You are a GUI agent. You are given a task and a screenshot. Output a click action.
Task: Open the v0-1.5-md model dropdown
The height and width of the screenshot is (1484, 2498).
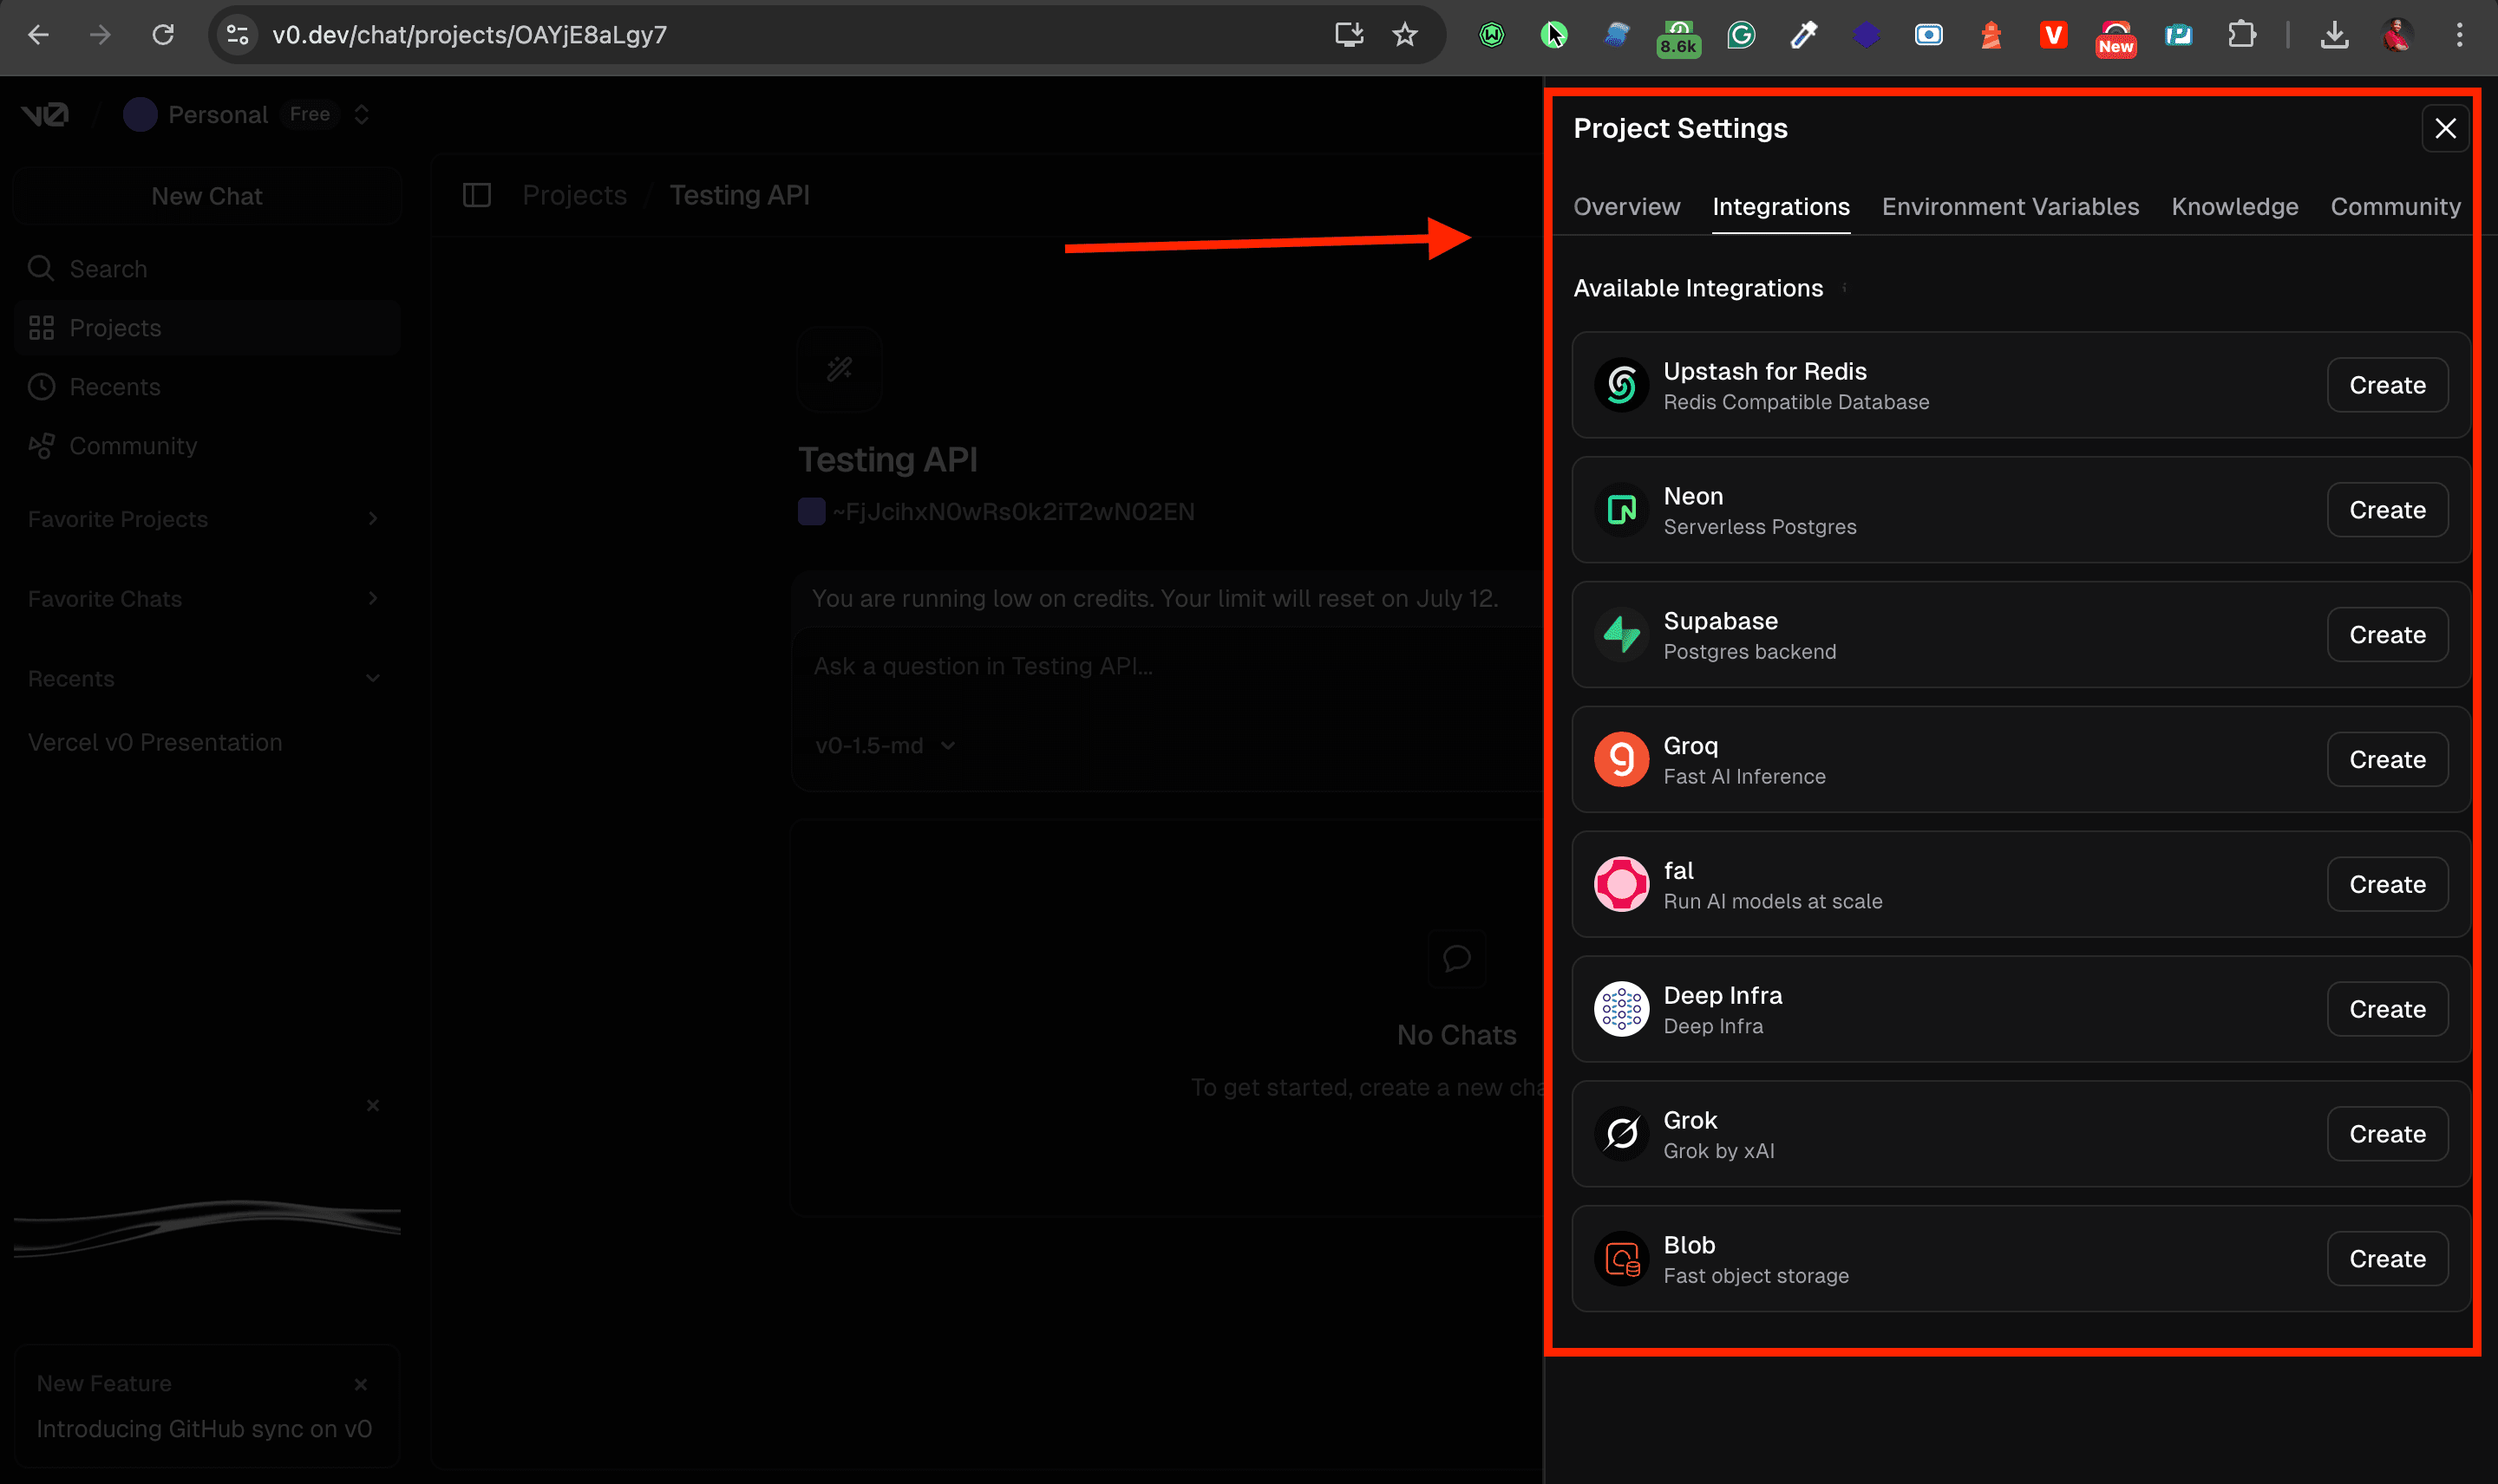tap(885, 746)
